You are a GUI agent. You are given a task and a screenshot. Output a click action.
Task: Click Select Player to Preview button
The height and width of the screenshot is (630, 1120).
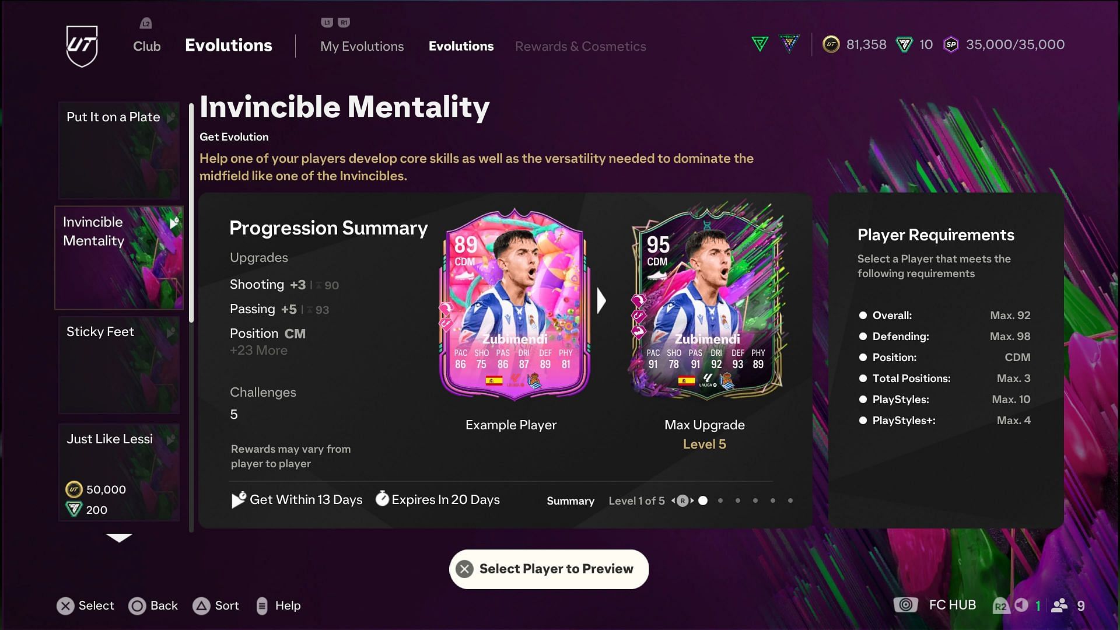click(x=549, y=569)
